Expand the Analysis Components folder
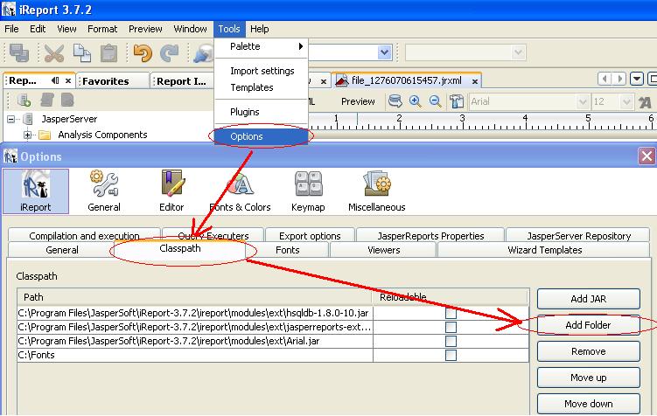The width and height of the screenshot is (657, 416). 27,135
